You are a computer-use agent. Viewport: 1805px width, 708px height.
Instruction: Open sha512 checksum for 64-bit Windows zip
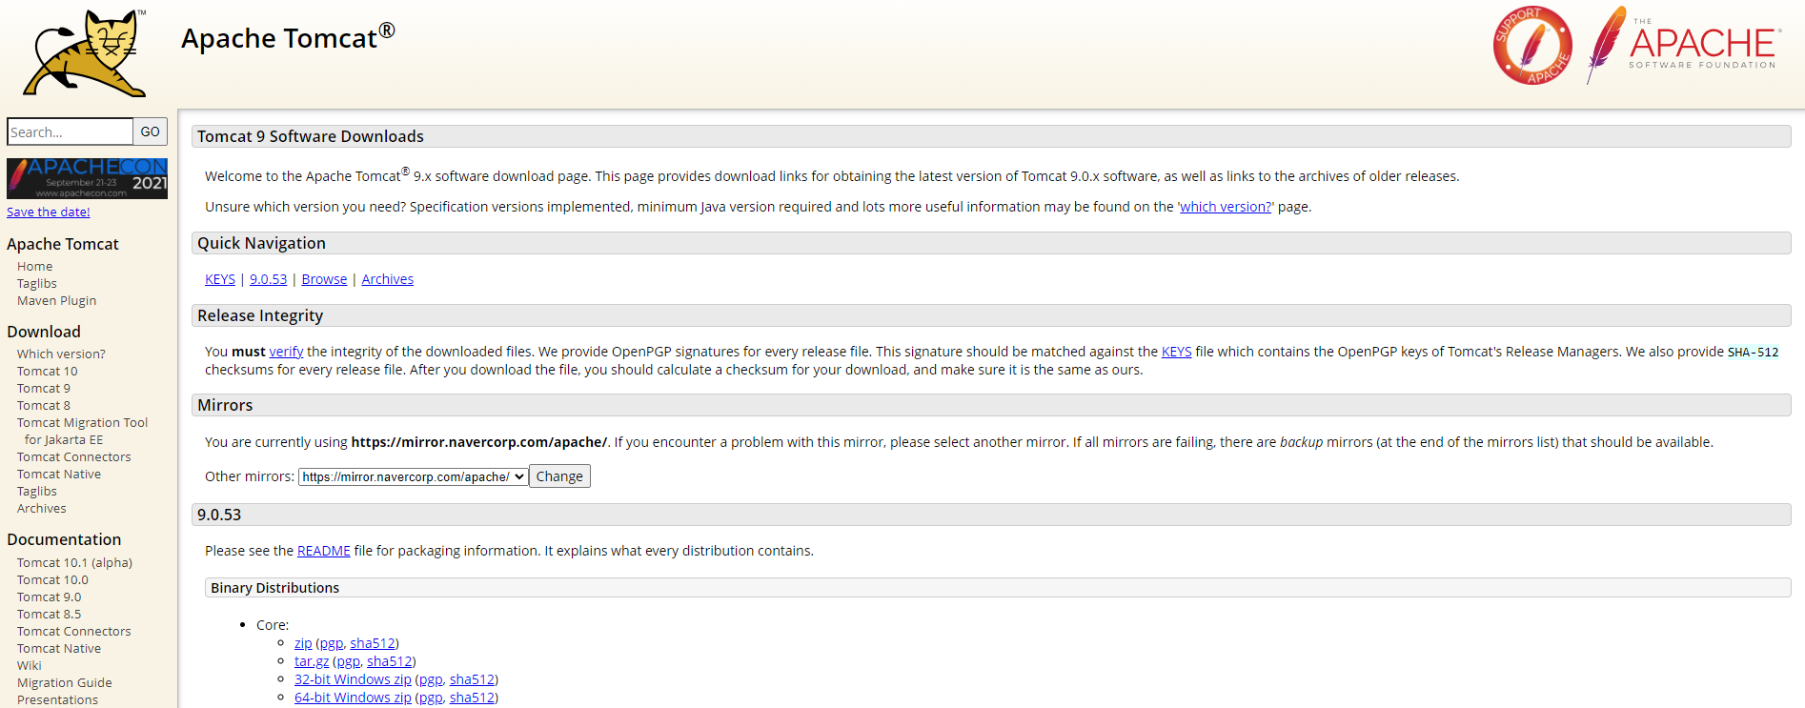click(x=472, y=698)
